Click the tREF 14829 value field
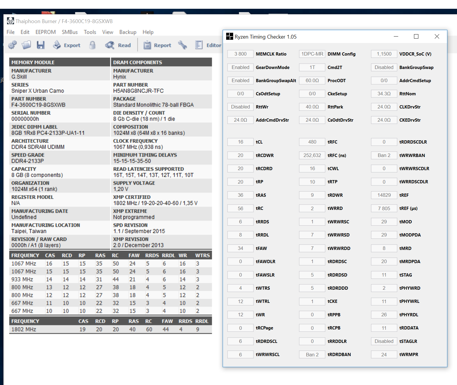 [384, 195]
